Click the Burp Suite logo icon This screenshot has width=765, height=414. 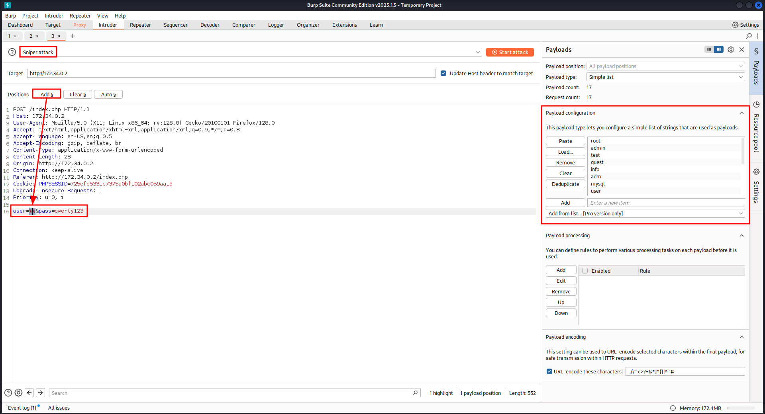8,5
